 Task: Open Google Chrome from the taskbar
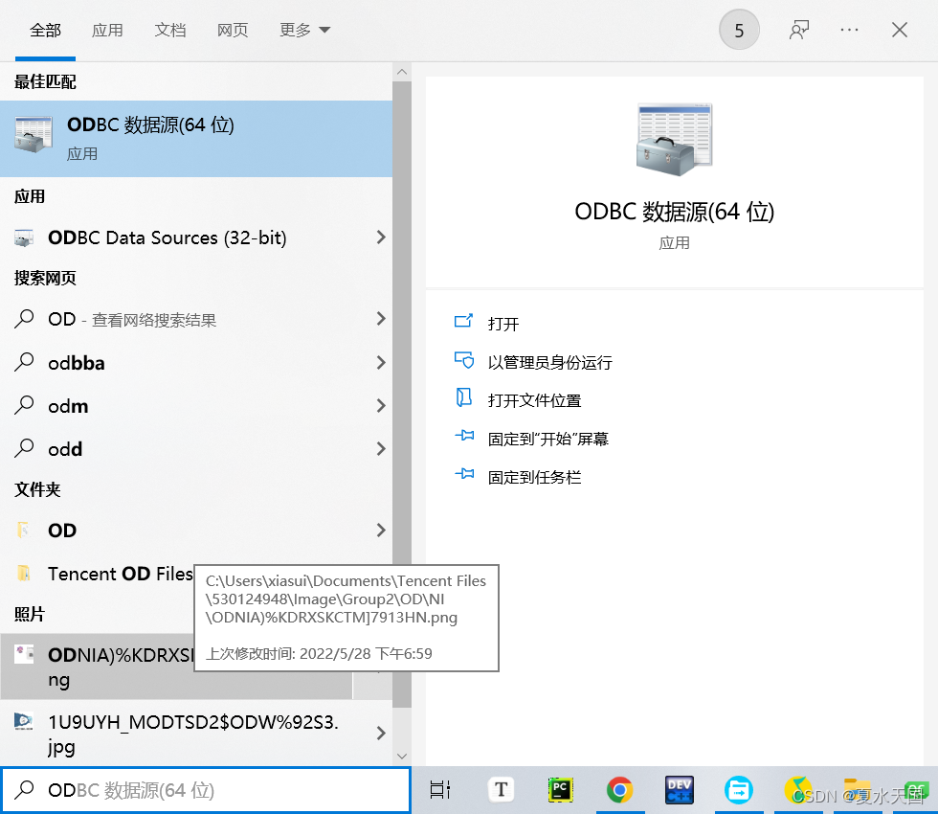(x=620, y=790)
